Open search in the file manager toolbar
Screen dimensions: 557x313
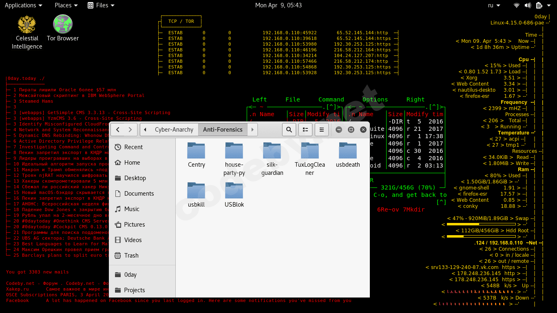coord(289,129)
